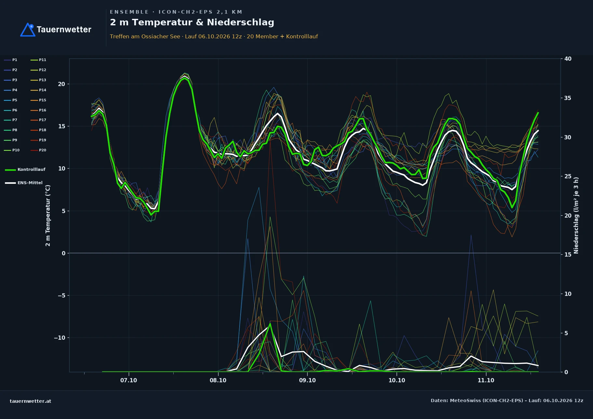Click the tauernwetter.at footer link
593x419 pixels.
pyautogui.click(x=31, y=401)
